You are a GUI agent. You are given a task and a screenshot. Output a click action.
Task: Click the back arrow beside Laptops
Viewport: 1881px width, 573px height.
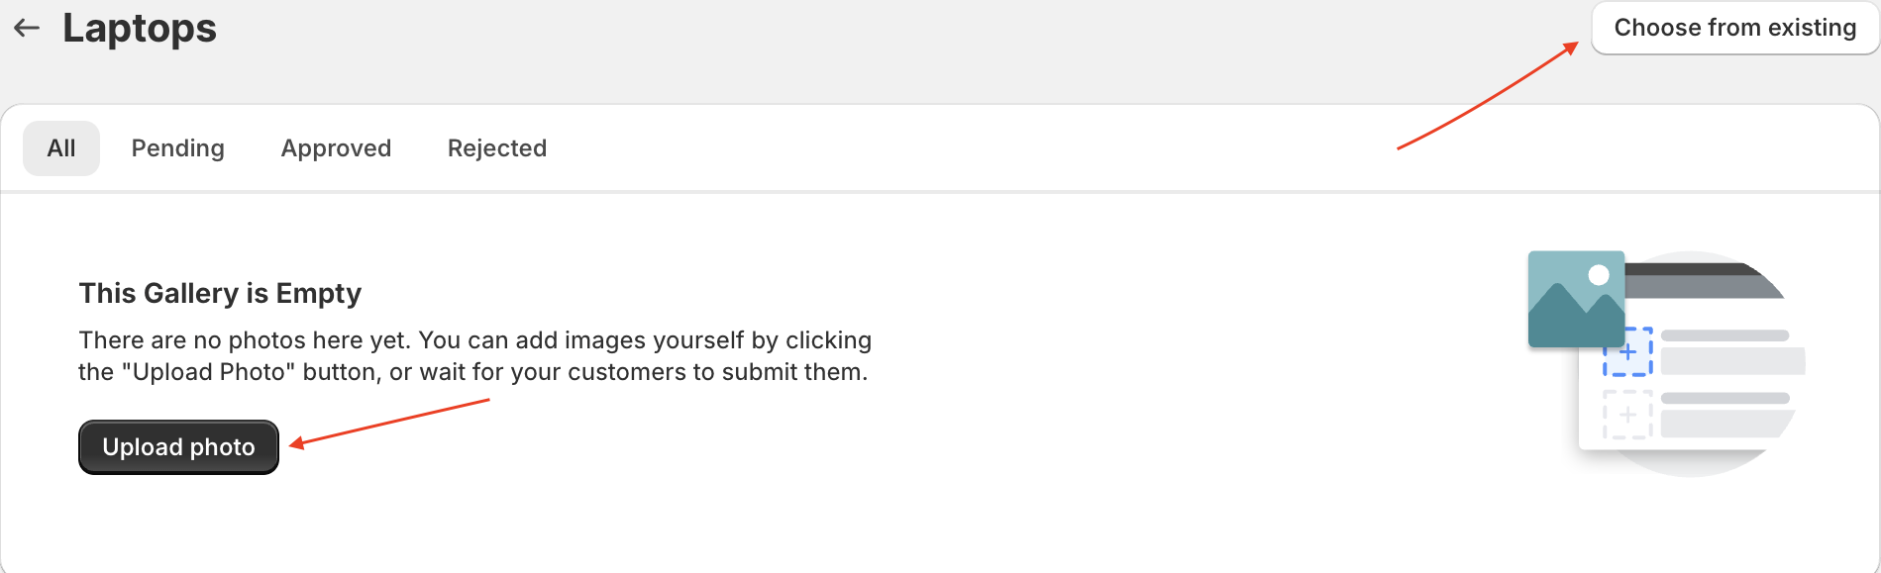click(27, 28)
